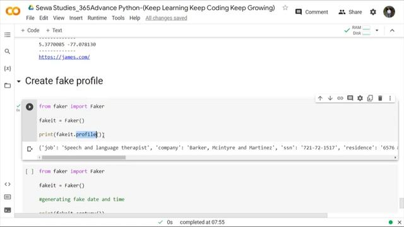Open more cell actions menu
The image size is (404, 227).
point(390,98)
